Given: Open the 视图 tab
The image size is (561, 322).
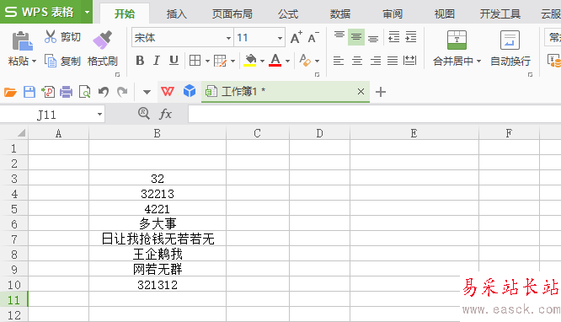Looking at the screenshot, I should (x=445, y=14).
